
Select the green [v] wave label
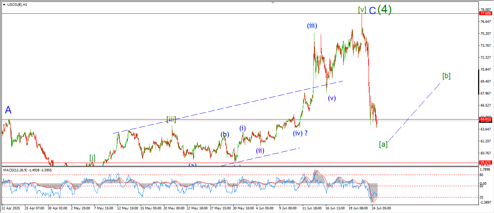click(362, 10)
